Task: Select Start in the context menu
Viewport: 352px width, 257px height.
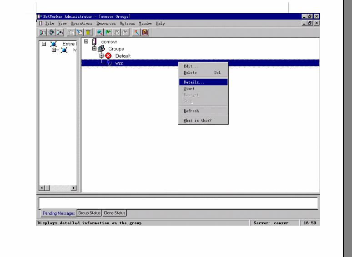Action: click(189, 89)
